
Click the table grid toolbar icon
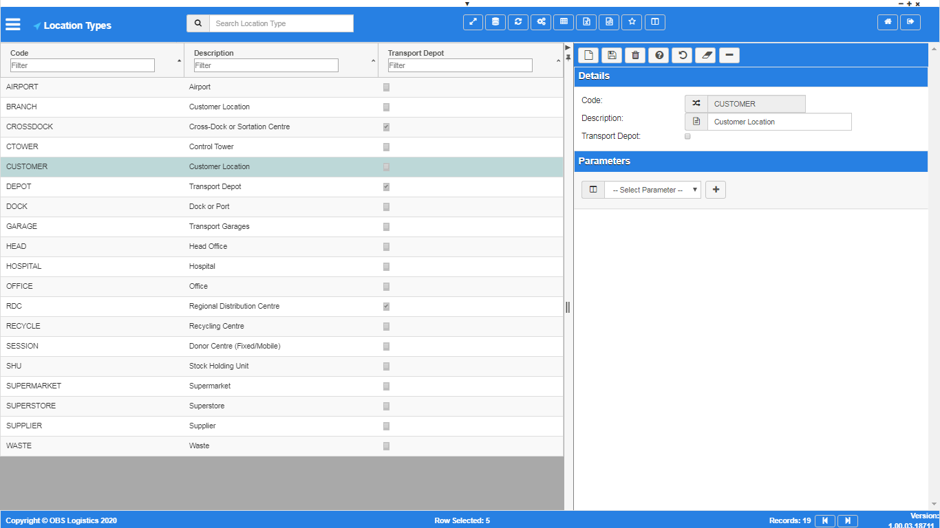point(564,22)
